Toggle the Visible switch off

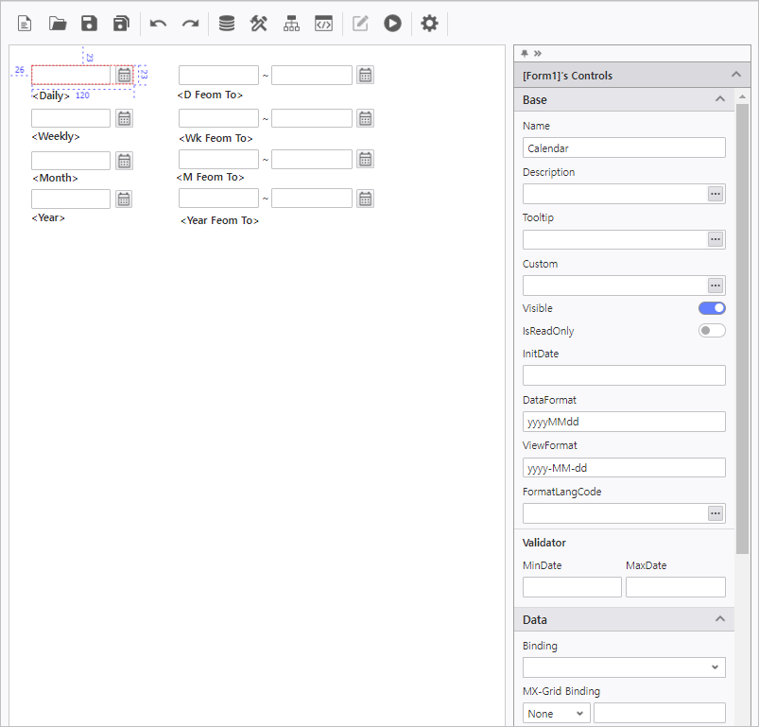[x=712, y=308]
